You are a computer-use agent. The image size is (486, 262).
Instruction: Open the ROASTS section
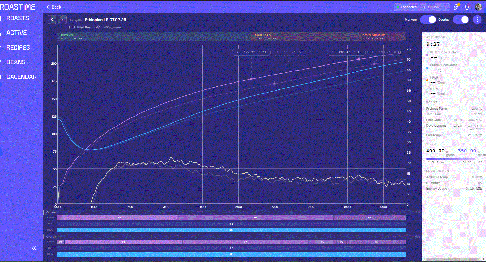click(x=18, y=18)
